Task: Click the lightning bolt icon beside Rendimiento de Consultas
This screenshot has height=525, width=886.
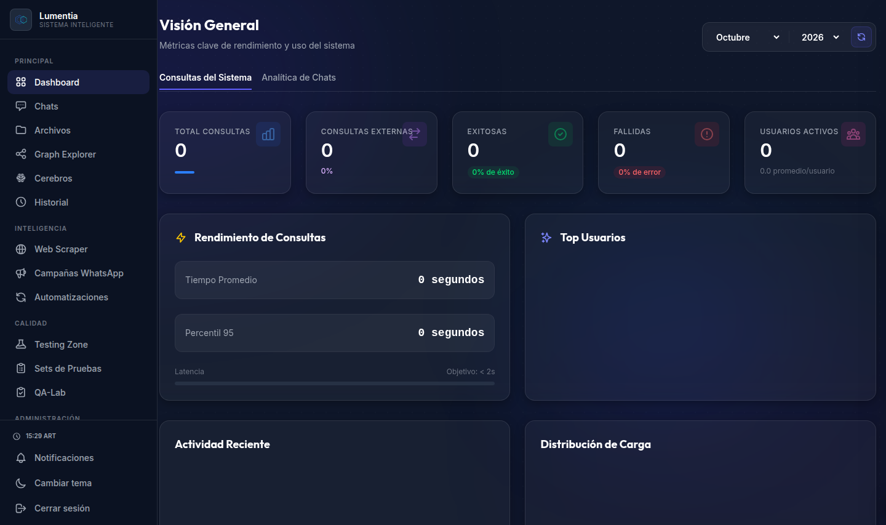Action: (x=181, y=238)
